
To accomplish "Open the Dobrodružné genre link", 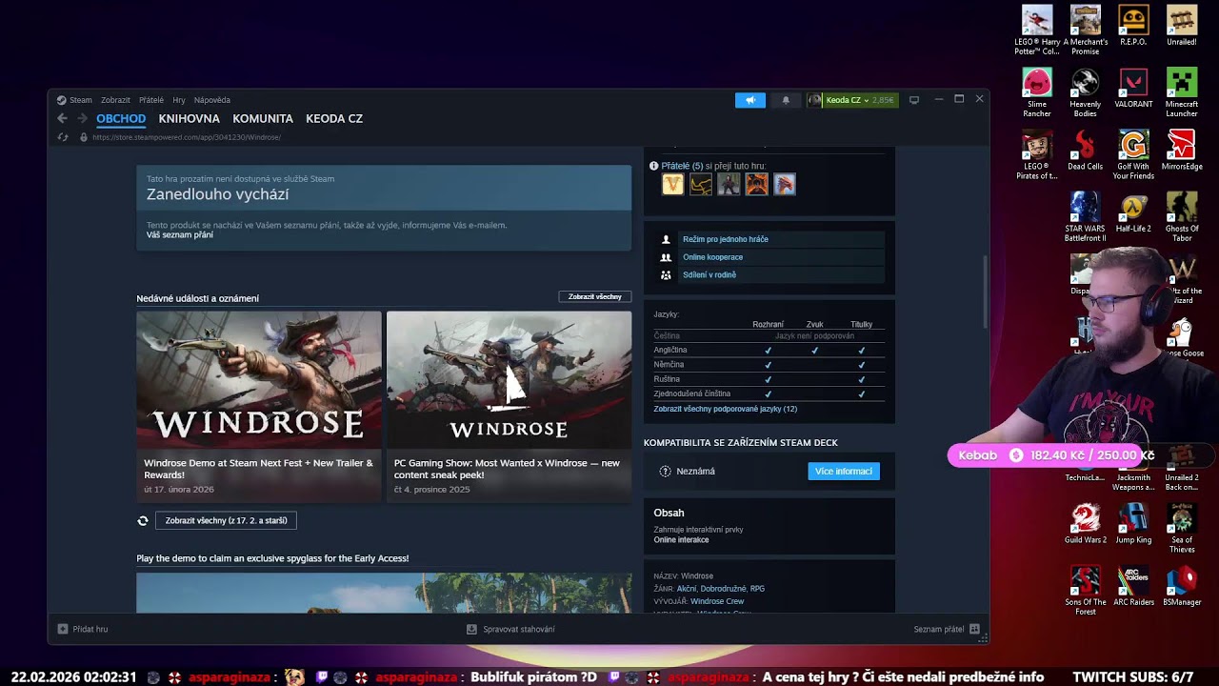I will 723,589.
